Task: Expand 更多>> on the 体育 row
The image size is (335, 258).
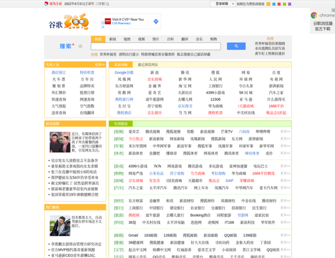Action: coord(285,153)
